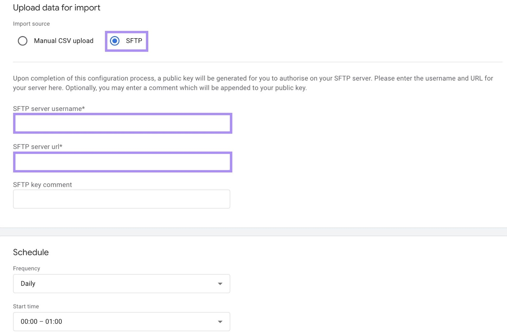
Task: Click the 'Upload data for import' heading
Action: click(56, 8)
